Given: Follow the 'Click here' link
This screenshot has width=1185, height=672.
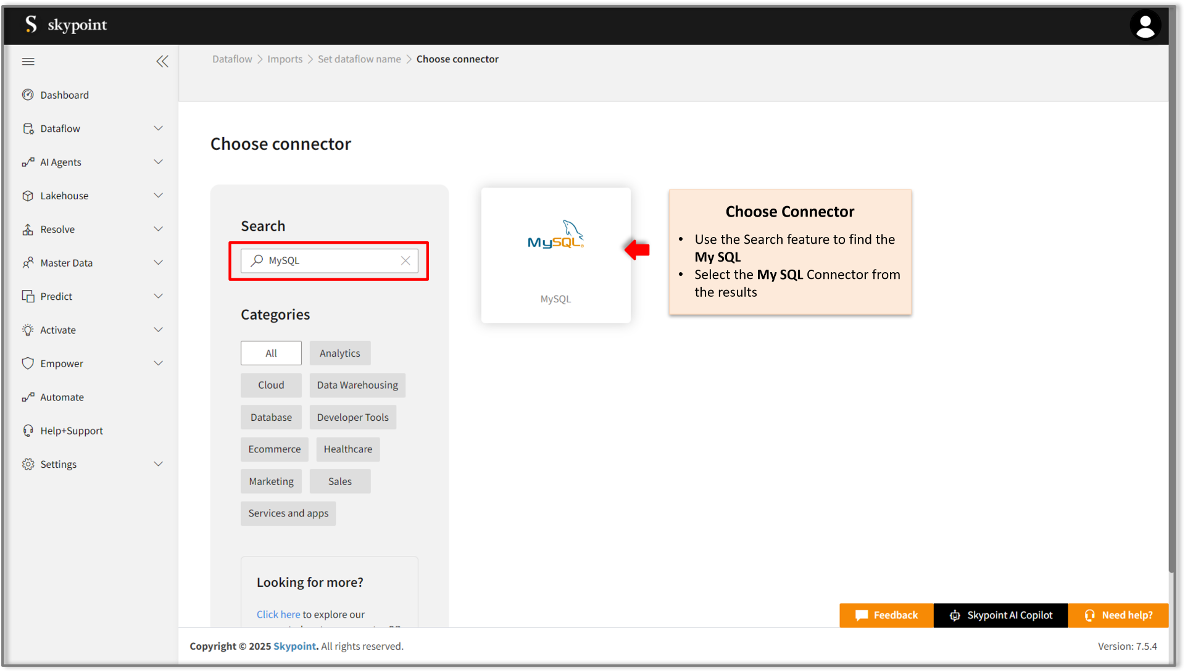Looking at the screenshot, I should pyautogui.click(x=278, y=615).
